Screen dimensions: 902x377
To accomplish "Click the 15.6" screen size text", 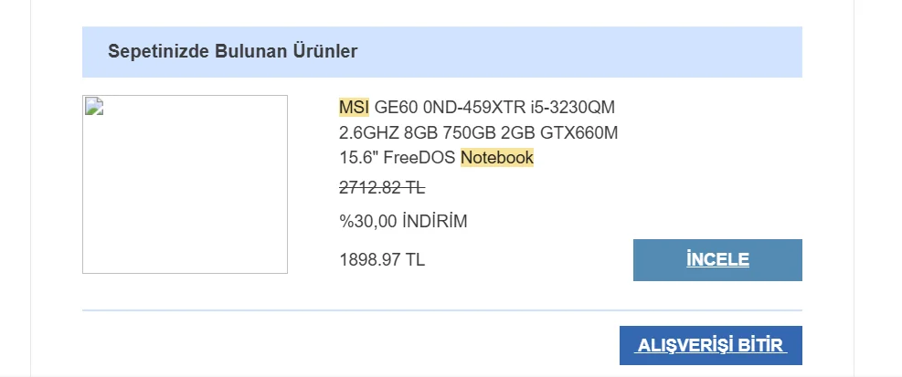I will (x=359, y=158).
